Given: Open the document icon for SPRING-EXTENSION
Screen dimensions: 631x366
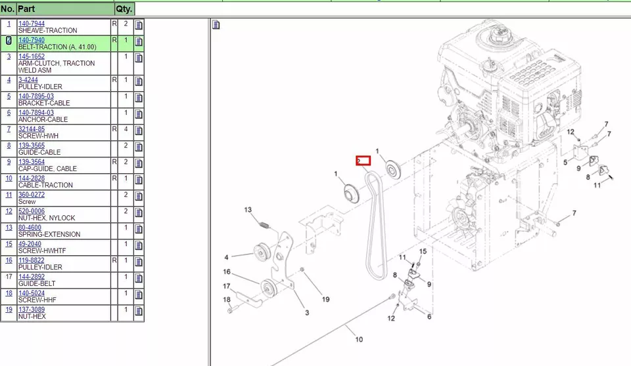Looking at the screenshot, I should pos(139,228).
